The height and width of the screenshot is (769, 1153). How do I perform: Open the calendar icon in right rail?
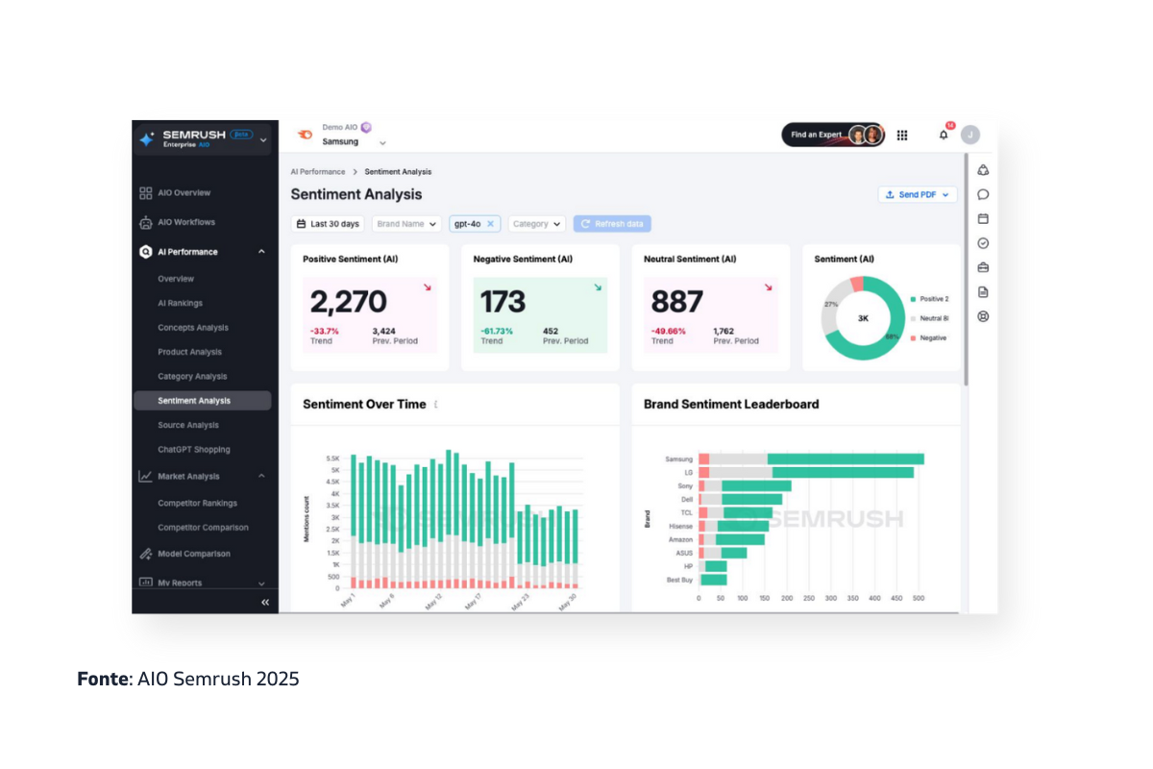983,219
